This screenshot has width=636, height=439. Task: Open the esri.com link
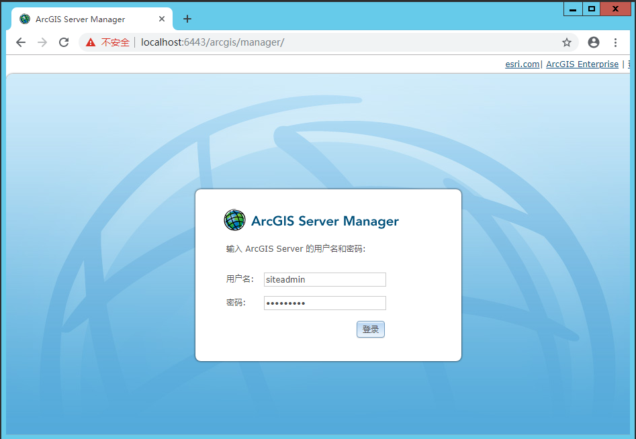[522, 64]
